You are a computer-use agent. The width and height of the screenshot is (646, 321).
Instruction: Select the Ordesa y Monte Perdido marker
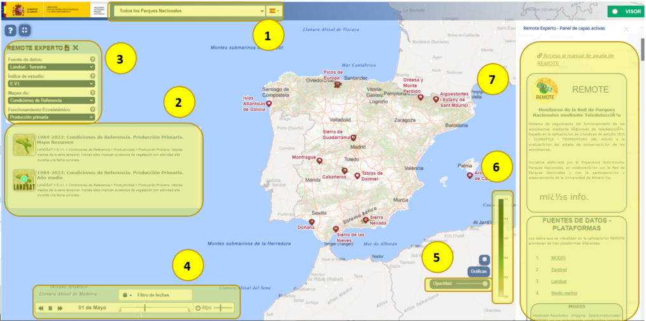click(421, 97)
